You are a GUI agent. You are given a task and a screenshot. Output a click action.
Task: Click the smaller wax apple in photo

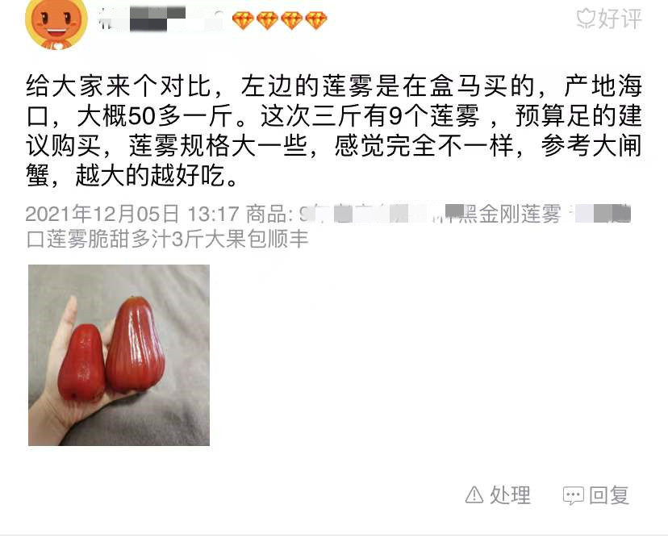tap(81, 362)
